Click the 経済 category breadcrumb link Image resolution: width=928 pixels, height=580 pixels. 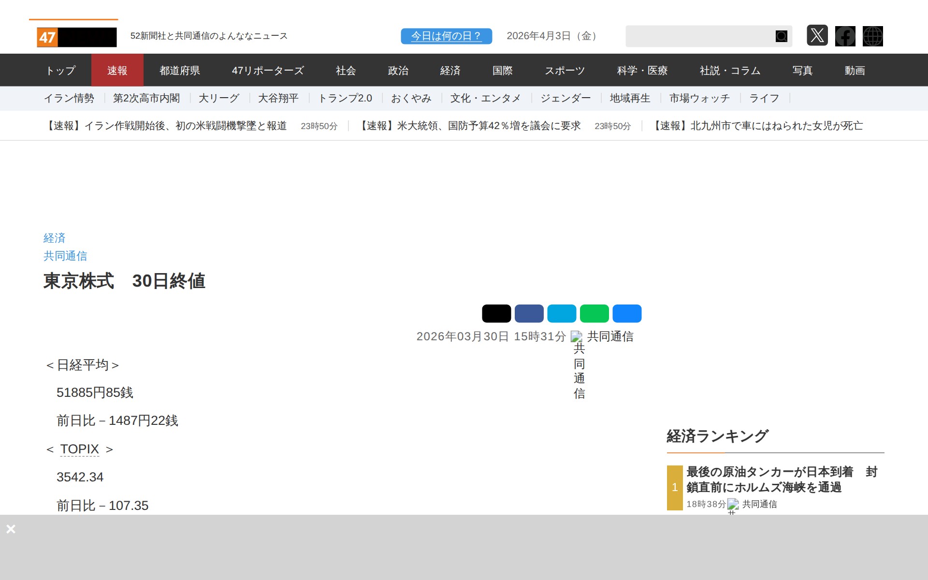tap(54, 238)
